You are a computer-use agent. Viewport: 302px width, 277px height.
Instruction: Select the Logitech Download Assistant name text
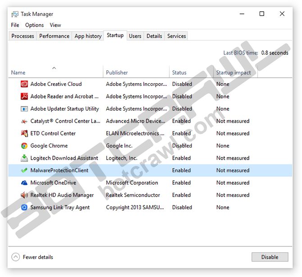click(64, 158)
